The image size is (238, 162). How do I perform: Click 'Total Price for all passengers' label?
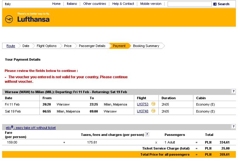click(165, 154)
